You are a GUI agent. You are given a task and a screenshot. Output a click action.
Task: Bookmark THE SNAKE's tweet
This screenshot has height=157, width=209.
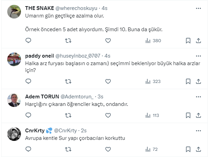[188, 40]
